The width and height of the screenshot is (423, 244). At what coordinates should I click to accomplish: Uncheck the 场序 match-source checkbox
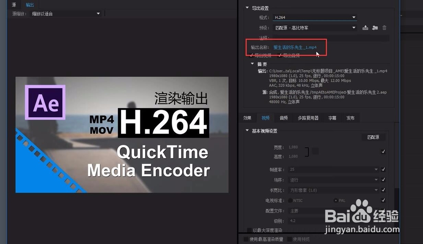coord(383,180)
